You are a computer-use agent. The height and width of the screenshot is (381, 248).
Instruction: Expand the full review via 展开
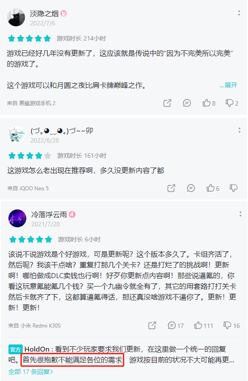pos(228,85)
